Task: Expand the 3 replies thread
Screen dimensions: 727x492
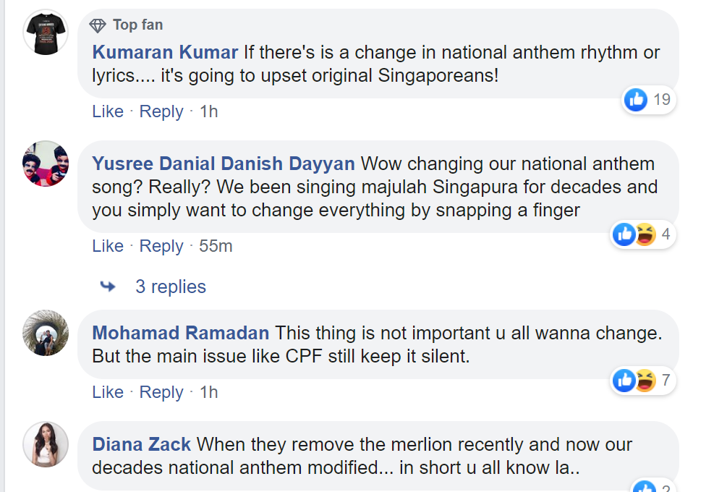Action: 170,287
